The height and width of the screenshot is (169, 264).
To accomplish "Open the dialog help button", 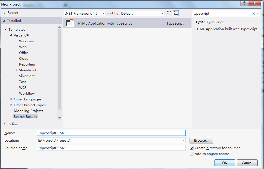I will click(244, 3).
